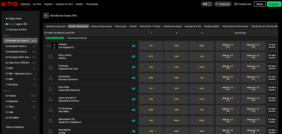Go back using the arrow button
Screen dimensions: 282x134
(46, 16)
